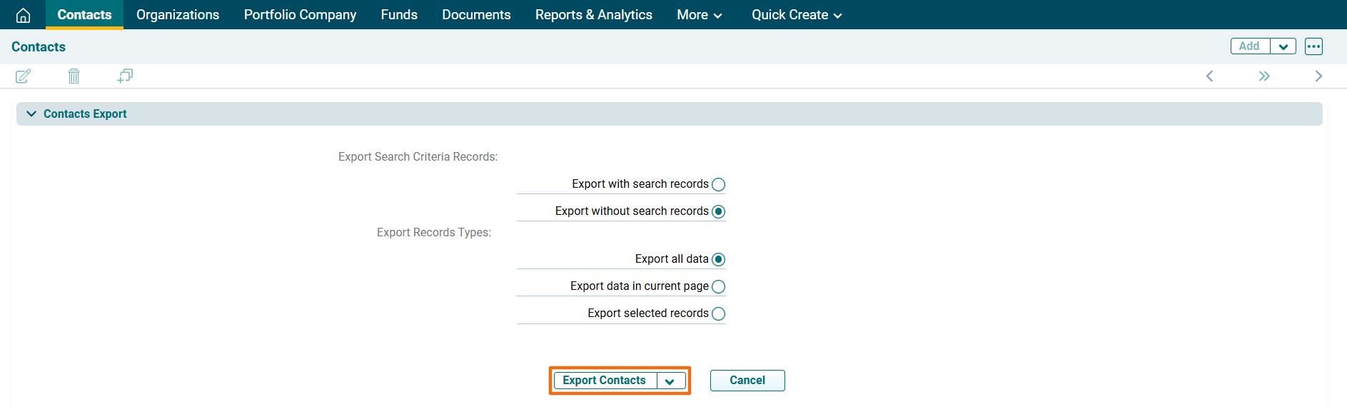Select Export with search records

[718, 185]
